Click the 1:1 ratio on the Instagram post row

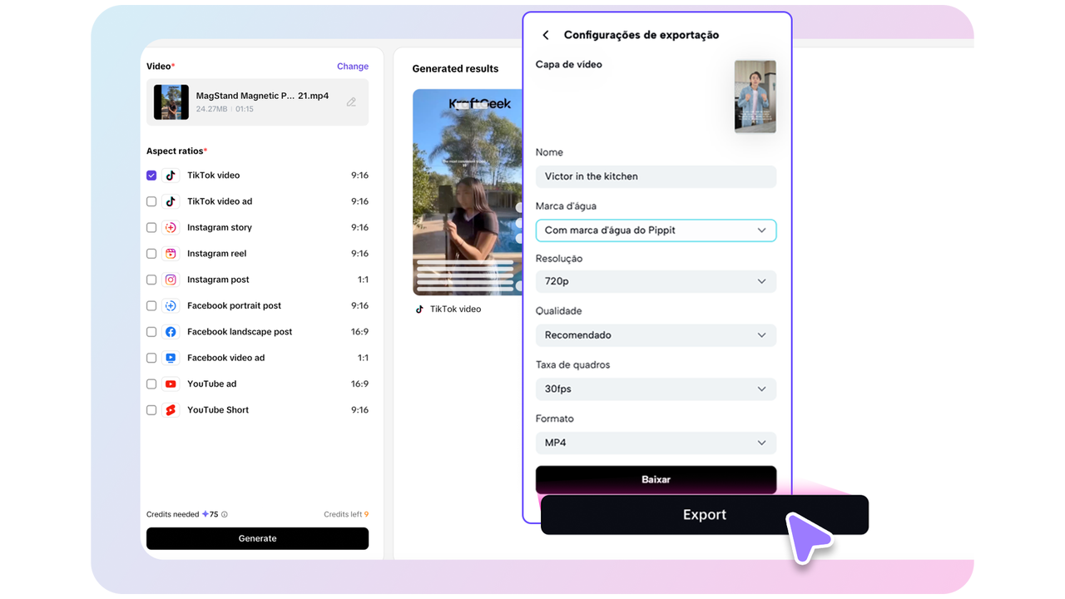tap(363, 280)
